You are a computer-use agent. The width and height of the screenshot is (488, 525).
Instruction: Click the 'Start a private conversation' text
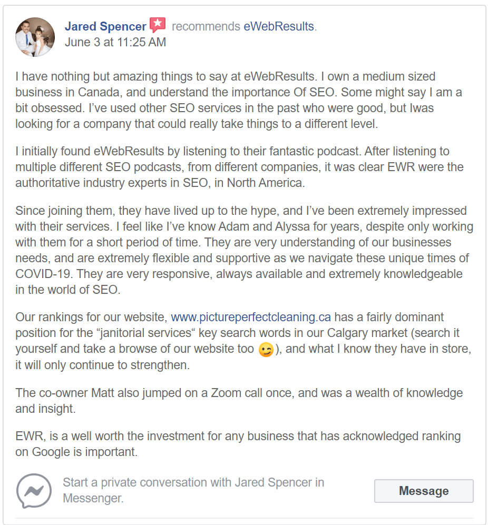click(x=193, y=490)
